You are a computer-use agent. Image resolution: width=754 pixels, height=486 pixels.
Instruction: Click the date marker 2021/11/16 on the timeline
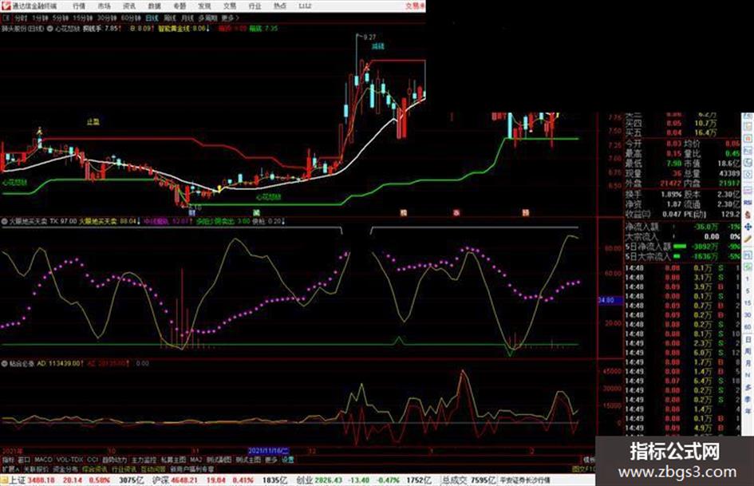tap(268, 451)
